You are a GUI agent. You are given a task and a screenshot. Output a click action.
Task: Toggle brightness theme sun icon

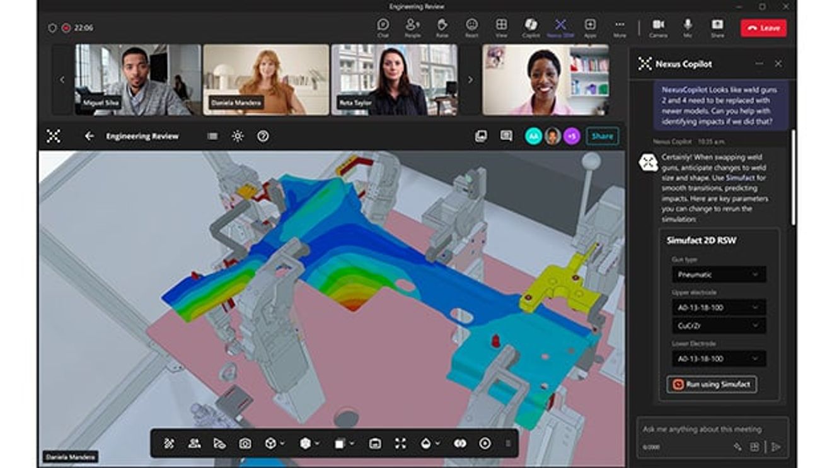[x=238, y=136]
